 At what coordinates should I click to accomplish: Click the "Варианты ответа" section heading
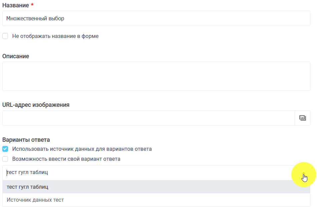coord(26,140)
